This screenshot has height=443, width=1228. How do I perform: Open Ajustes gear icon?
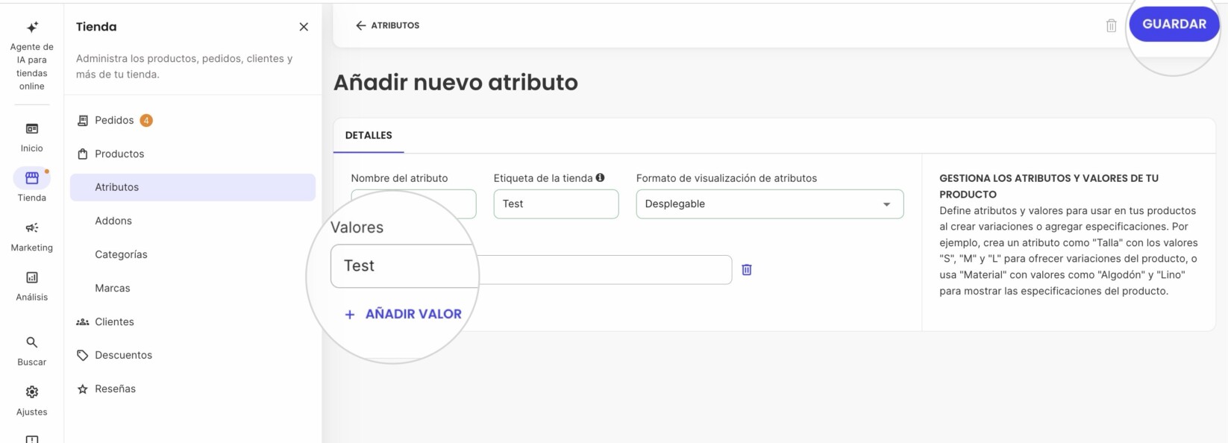tap(31, 392)
